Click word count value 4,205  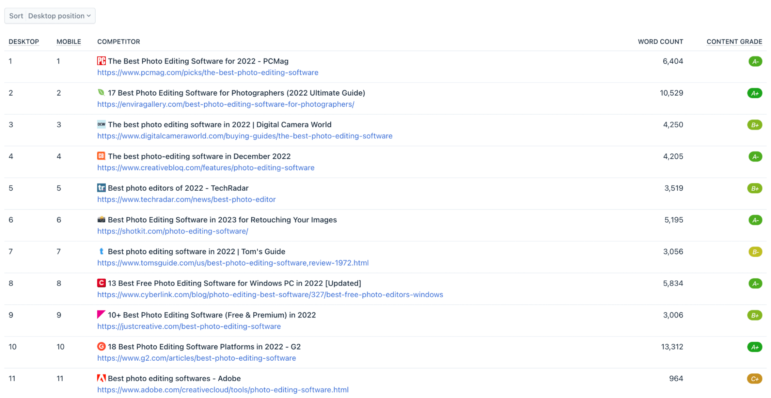point(673,156)
